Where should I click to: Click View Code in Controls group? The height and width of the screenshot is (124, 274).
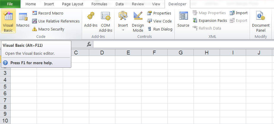159,21
